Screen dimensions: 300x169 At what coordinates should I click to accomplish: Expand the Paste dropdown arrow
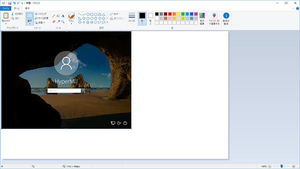point(6,24)
